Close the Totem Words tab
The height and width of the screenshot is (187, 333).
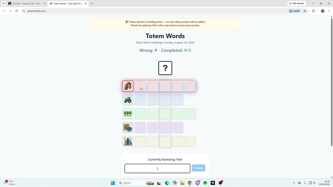[86, 4]
